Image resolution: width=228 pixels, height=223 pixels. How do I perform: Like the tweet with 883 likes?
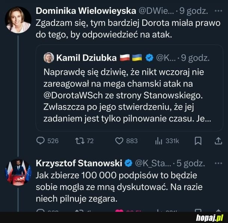tap(120, 141)
